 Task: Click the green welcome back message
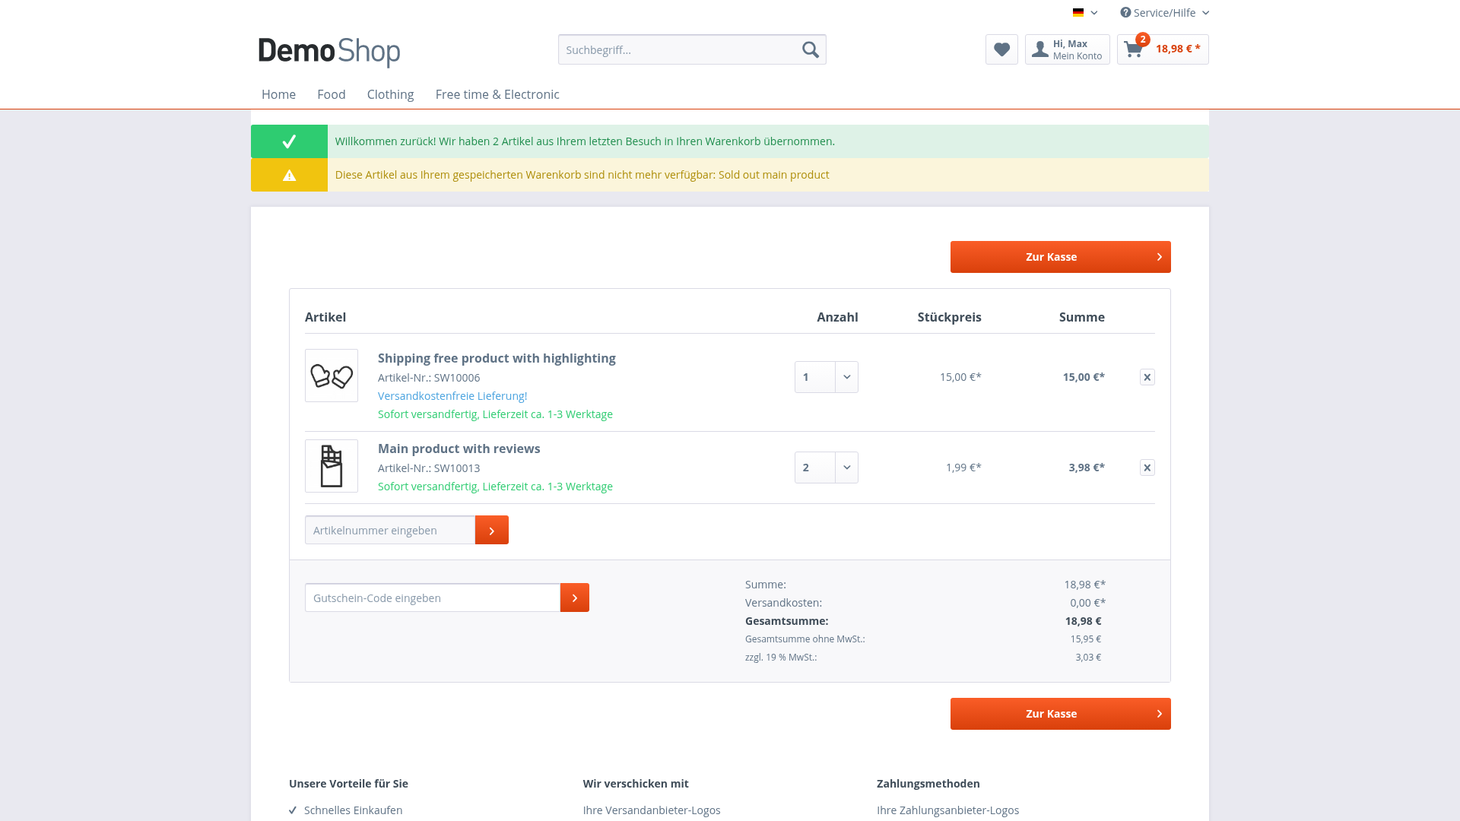730,141
